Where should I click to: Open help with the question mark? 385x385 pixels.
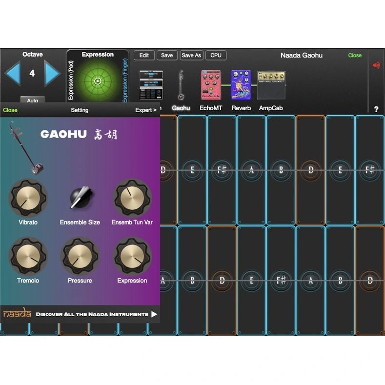376,109
